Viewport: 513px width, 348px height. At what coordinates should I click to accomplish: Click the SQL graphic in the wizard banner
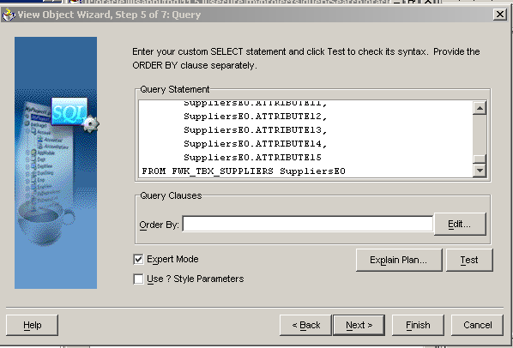(69, 111)
